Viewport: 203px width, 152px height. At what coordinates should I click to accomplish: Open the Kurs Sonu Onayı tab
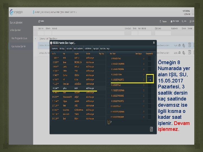pyautogui.click(x=105, y=49)
